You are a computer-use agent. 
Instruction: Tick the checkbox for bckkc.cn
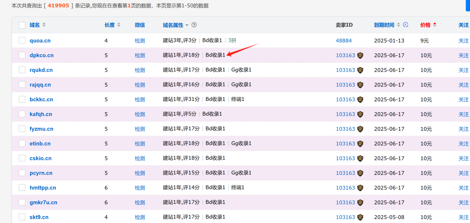[22, 99]
